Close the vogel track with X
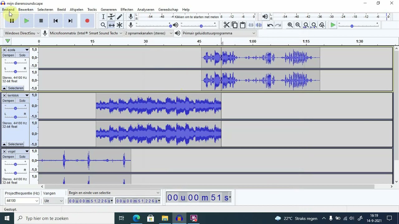The width and height of the screenshot is (399, 224). [x=4, y=152]
